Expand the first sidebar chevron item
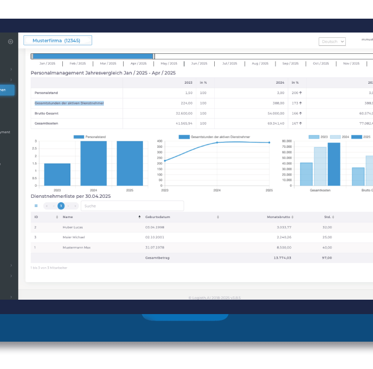 [x=11, y=69]
